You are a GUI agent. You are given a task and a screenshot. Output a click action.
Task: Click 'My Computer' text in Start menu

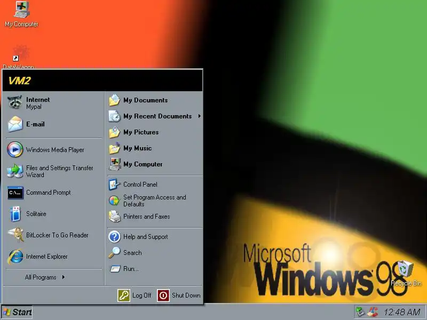[143, 164]
